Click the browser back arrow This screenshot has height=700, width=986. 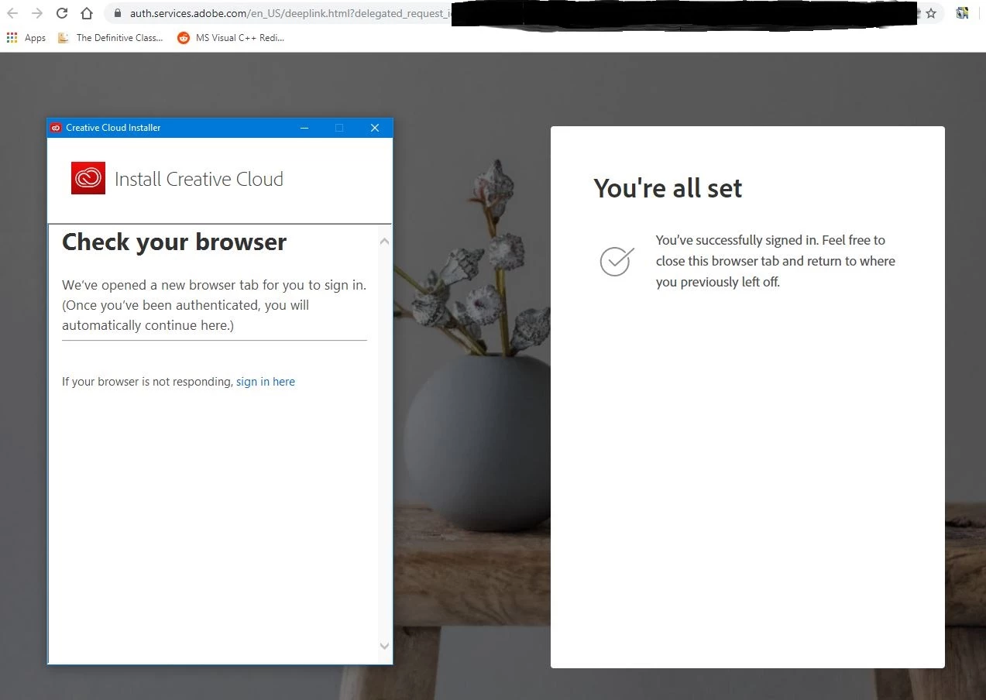coord(12,13)
